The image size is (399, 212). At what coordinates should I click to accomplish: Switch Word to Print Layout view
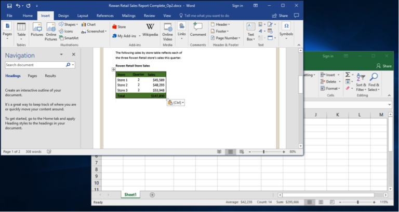click(x=230, y=151)
